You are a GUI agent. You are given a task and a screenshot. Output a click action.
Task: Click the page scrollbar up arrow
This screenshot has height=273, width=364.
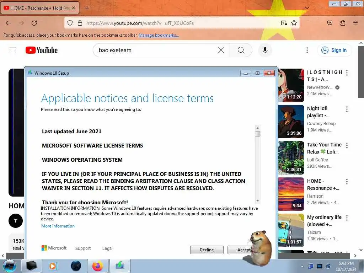pos(361,43)
